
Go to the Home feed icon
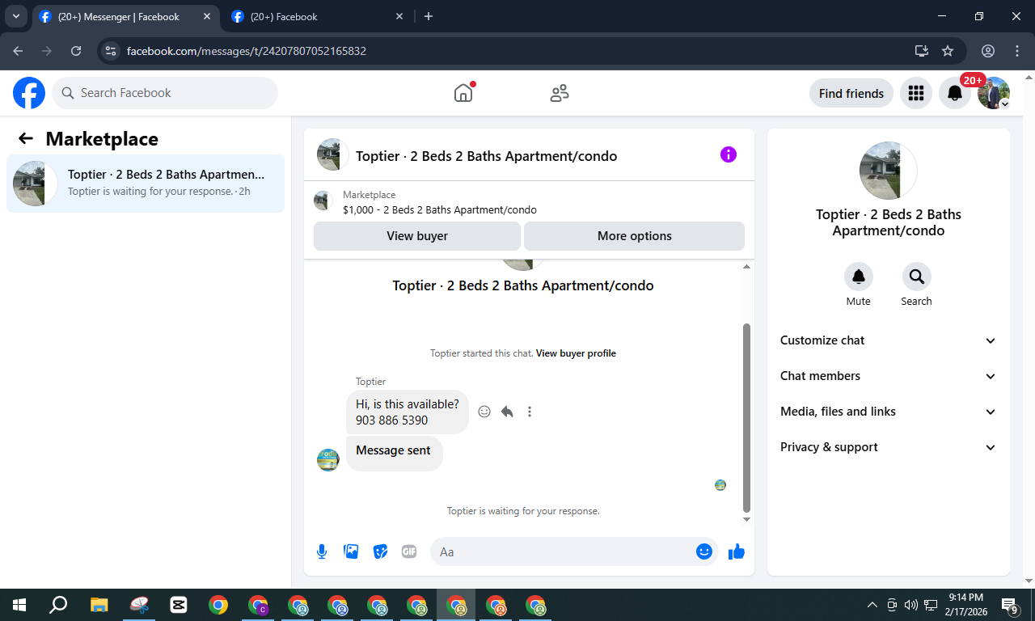(x=463, y=93)
